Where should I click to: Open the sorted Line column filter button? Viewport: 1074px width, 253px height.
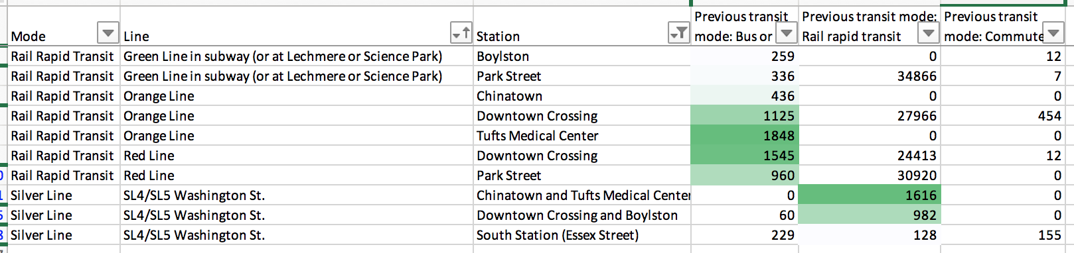[461, 32]
